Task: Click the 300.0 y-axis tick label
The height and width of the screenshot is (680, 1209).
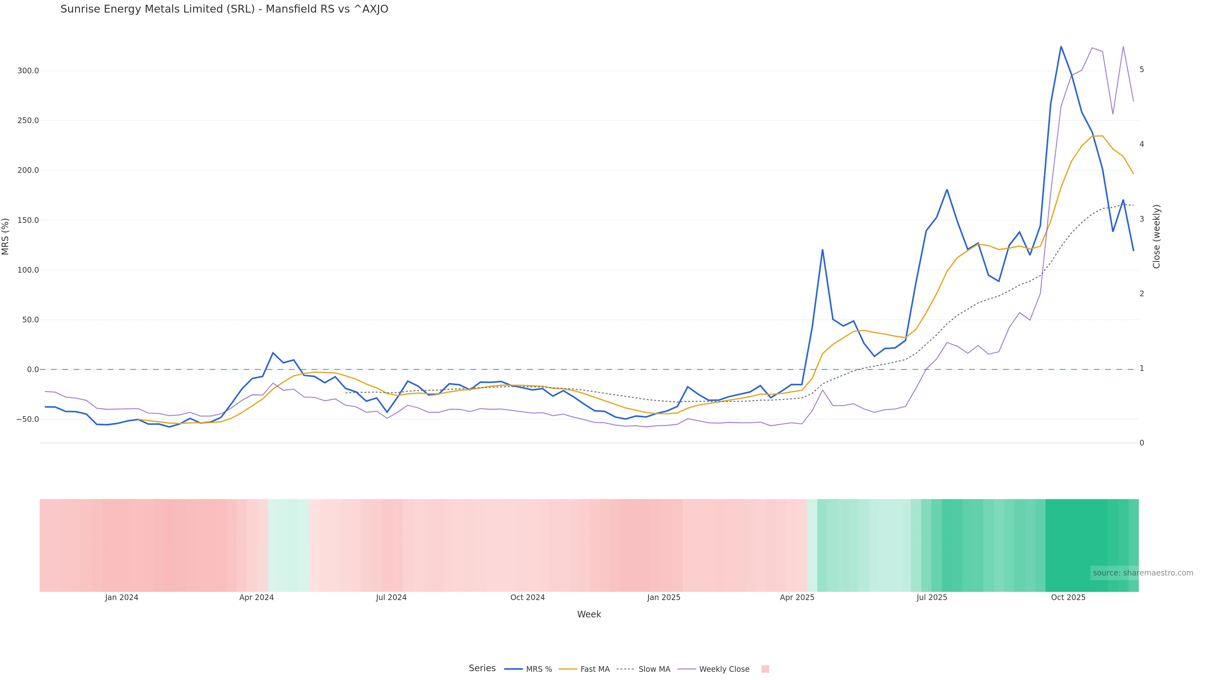Action: (x=28, y=71)
